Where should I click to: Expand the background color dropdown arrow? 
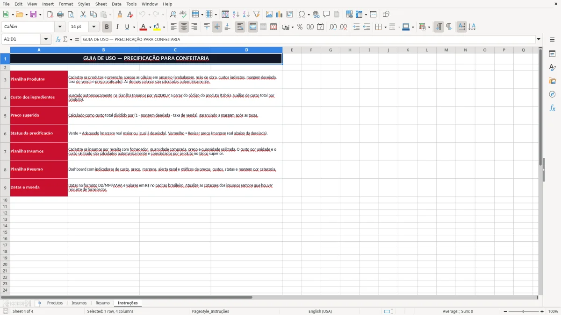(164, 28)
